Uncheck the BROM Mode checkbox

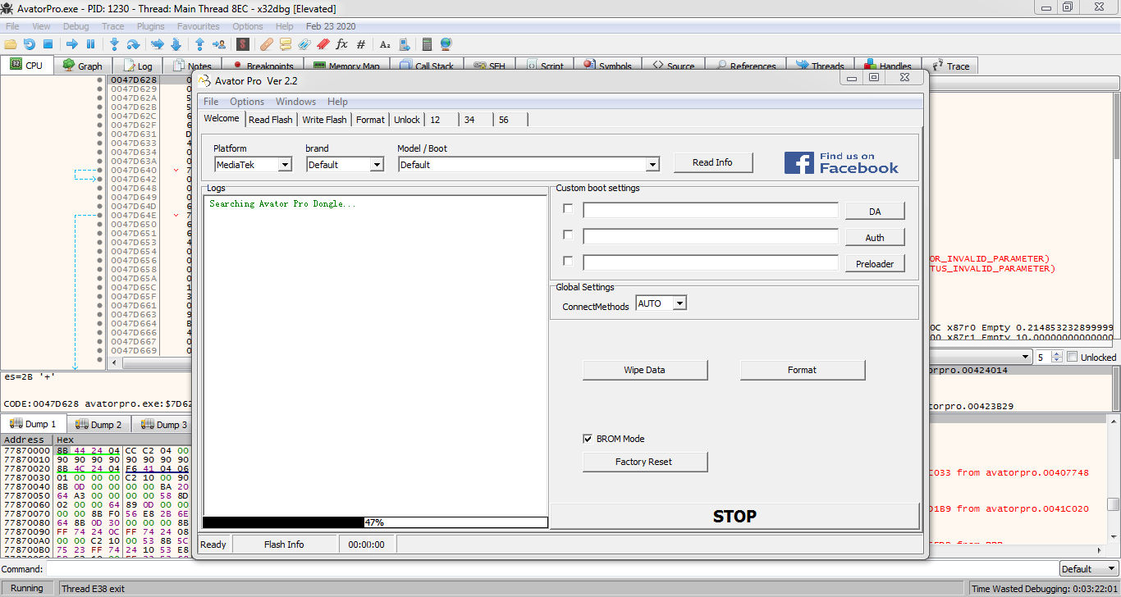click(x=588, y=439)
